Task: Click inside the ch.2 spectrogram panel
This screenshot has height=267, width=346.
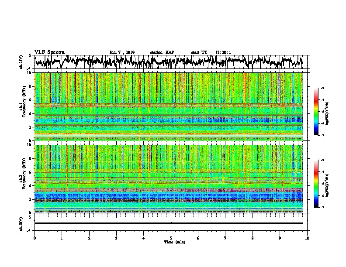Action: point(169,179)
